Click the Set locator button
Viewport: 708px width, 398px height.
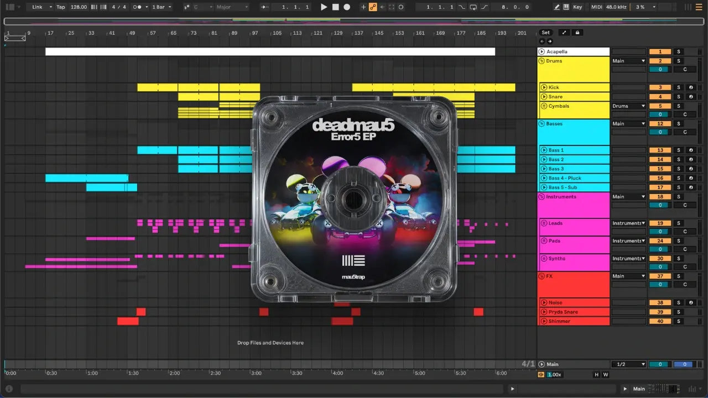546,33
